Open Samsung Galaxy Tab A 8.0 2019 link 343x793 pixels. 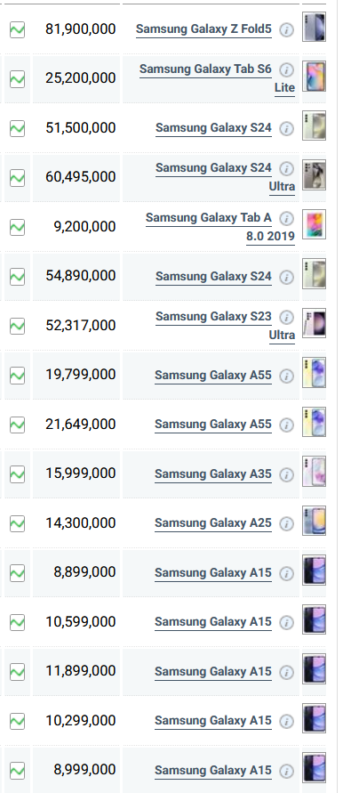point(220,227)
